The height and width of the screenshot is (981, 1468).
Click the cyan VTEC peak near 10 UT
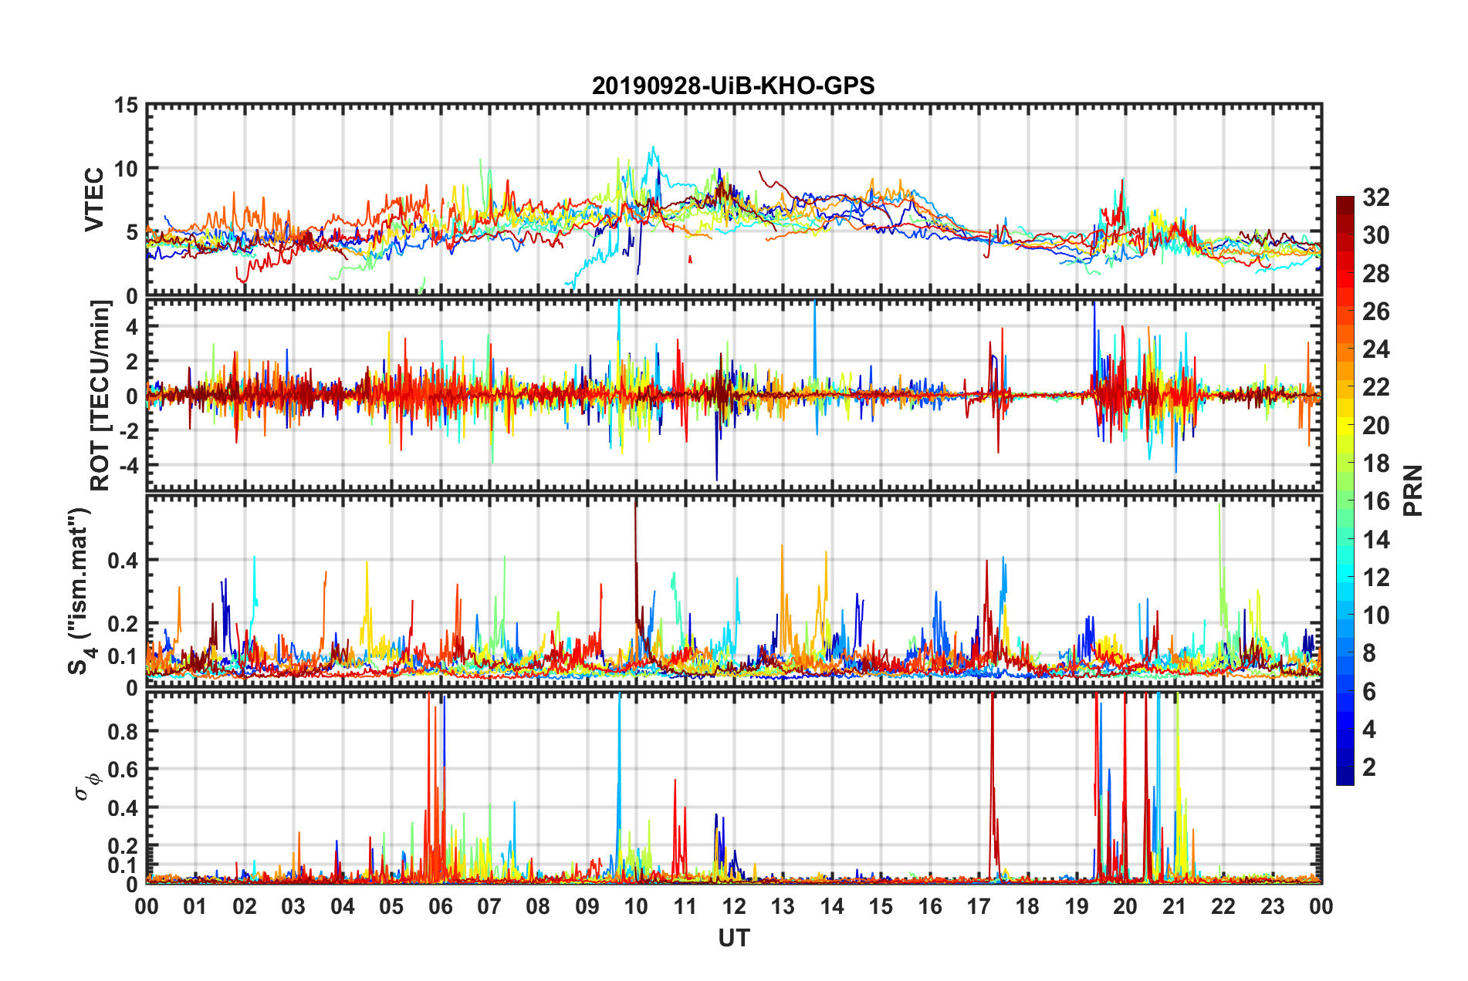654,148
